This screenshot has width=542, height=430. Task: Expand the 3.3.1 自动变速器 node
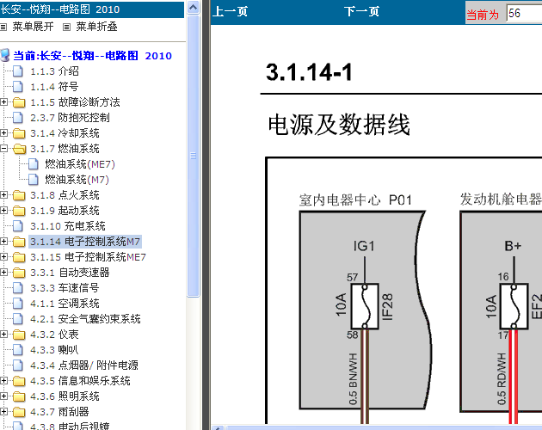point(3,273)
